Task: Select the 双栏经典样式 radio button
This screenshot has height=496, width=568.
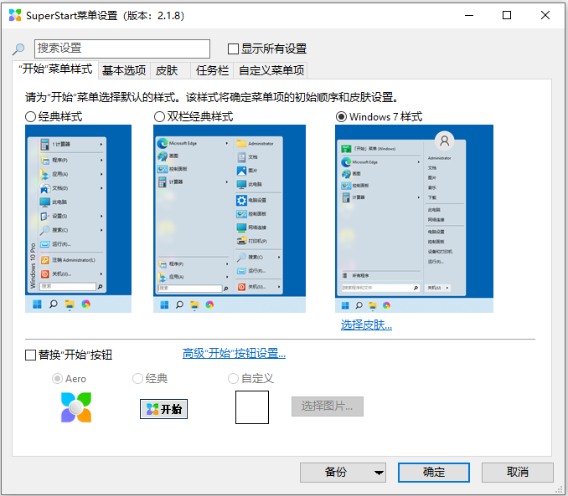Action: click(159, 117)
